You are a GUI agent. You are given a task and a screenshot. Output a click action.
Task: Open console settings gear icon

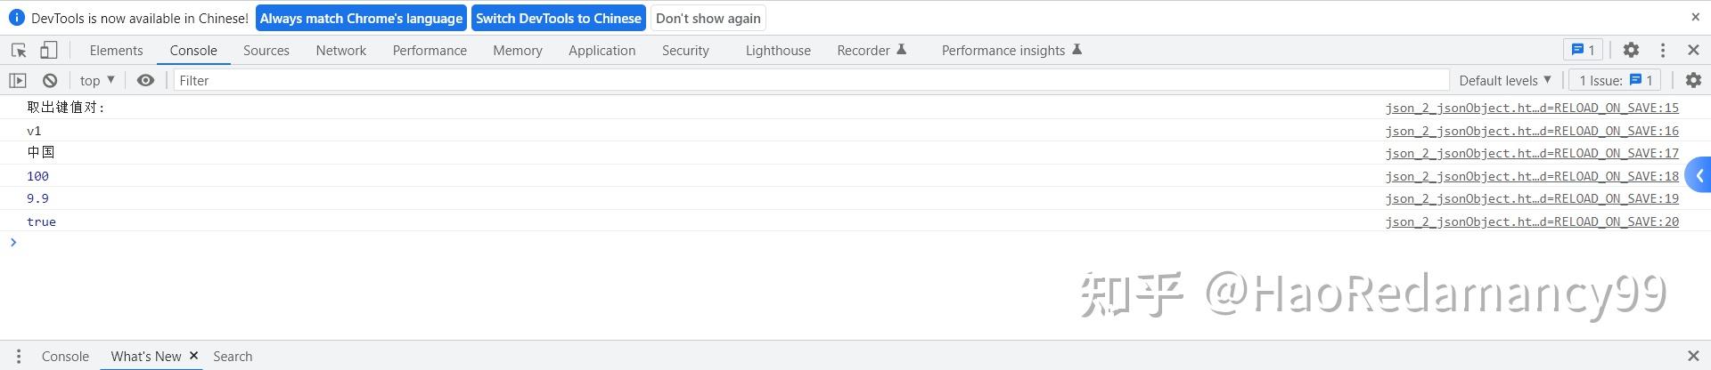pos(1693,80)
